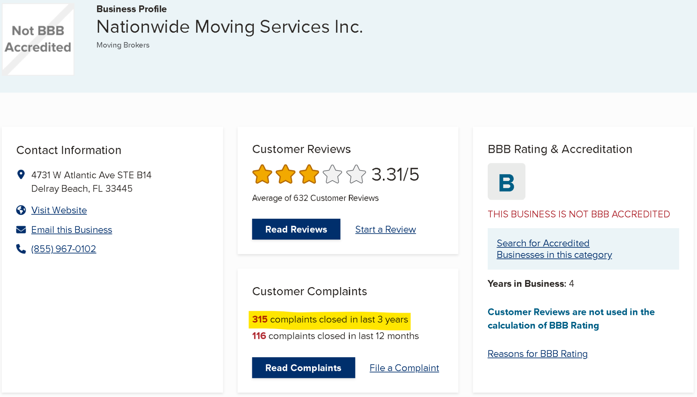Open the Read Reviews button

(x=296, y=229)
